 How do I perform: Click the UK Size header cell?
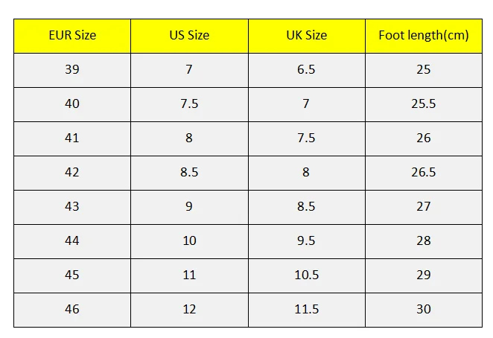307,36
